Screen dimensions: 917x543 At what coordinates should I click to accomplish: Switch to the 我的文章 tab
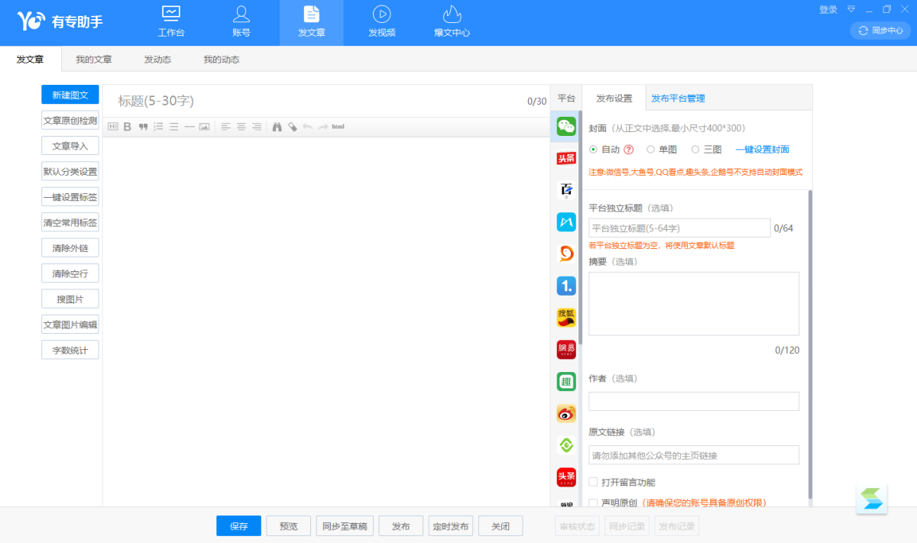click(93, 60)
